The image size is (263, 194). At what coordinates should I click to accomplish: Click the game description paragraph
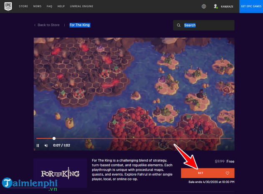[x=132, y=170]
